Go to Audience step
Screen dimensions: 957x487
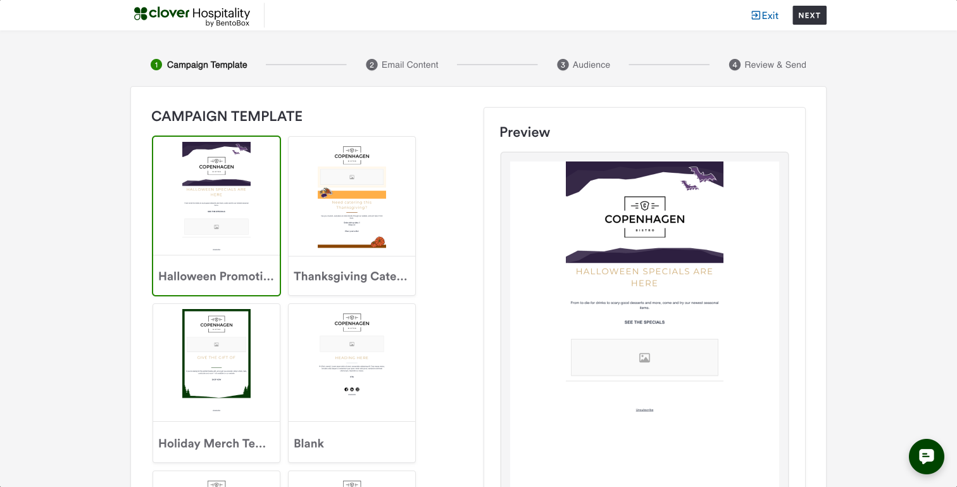click(591, 65)
